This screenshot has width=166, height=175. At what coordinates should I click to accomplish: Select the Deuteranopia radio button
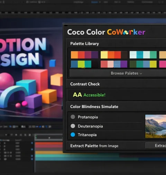point(73,126)
